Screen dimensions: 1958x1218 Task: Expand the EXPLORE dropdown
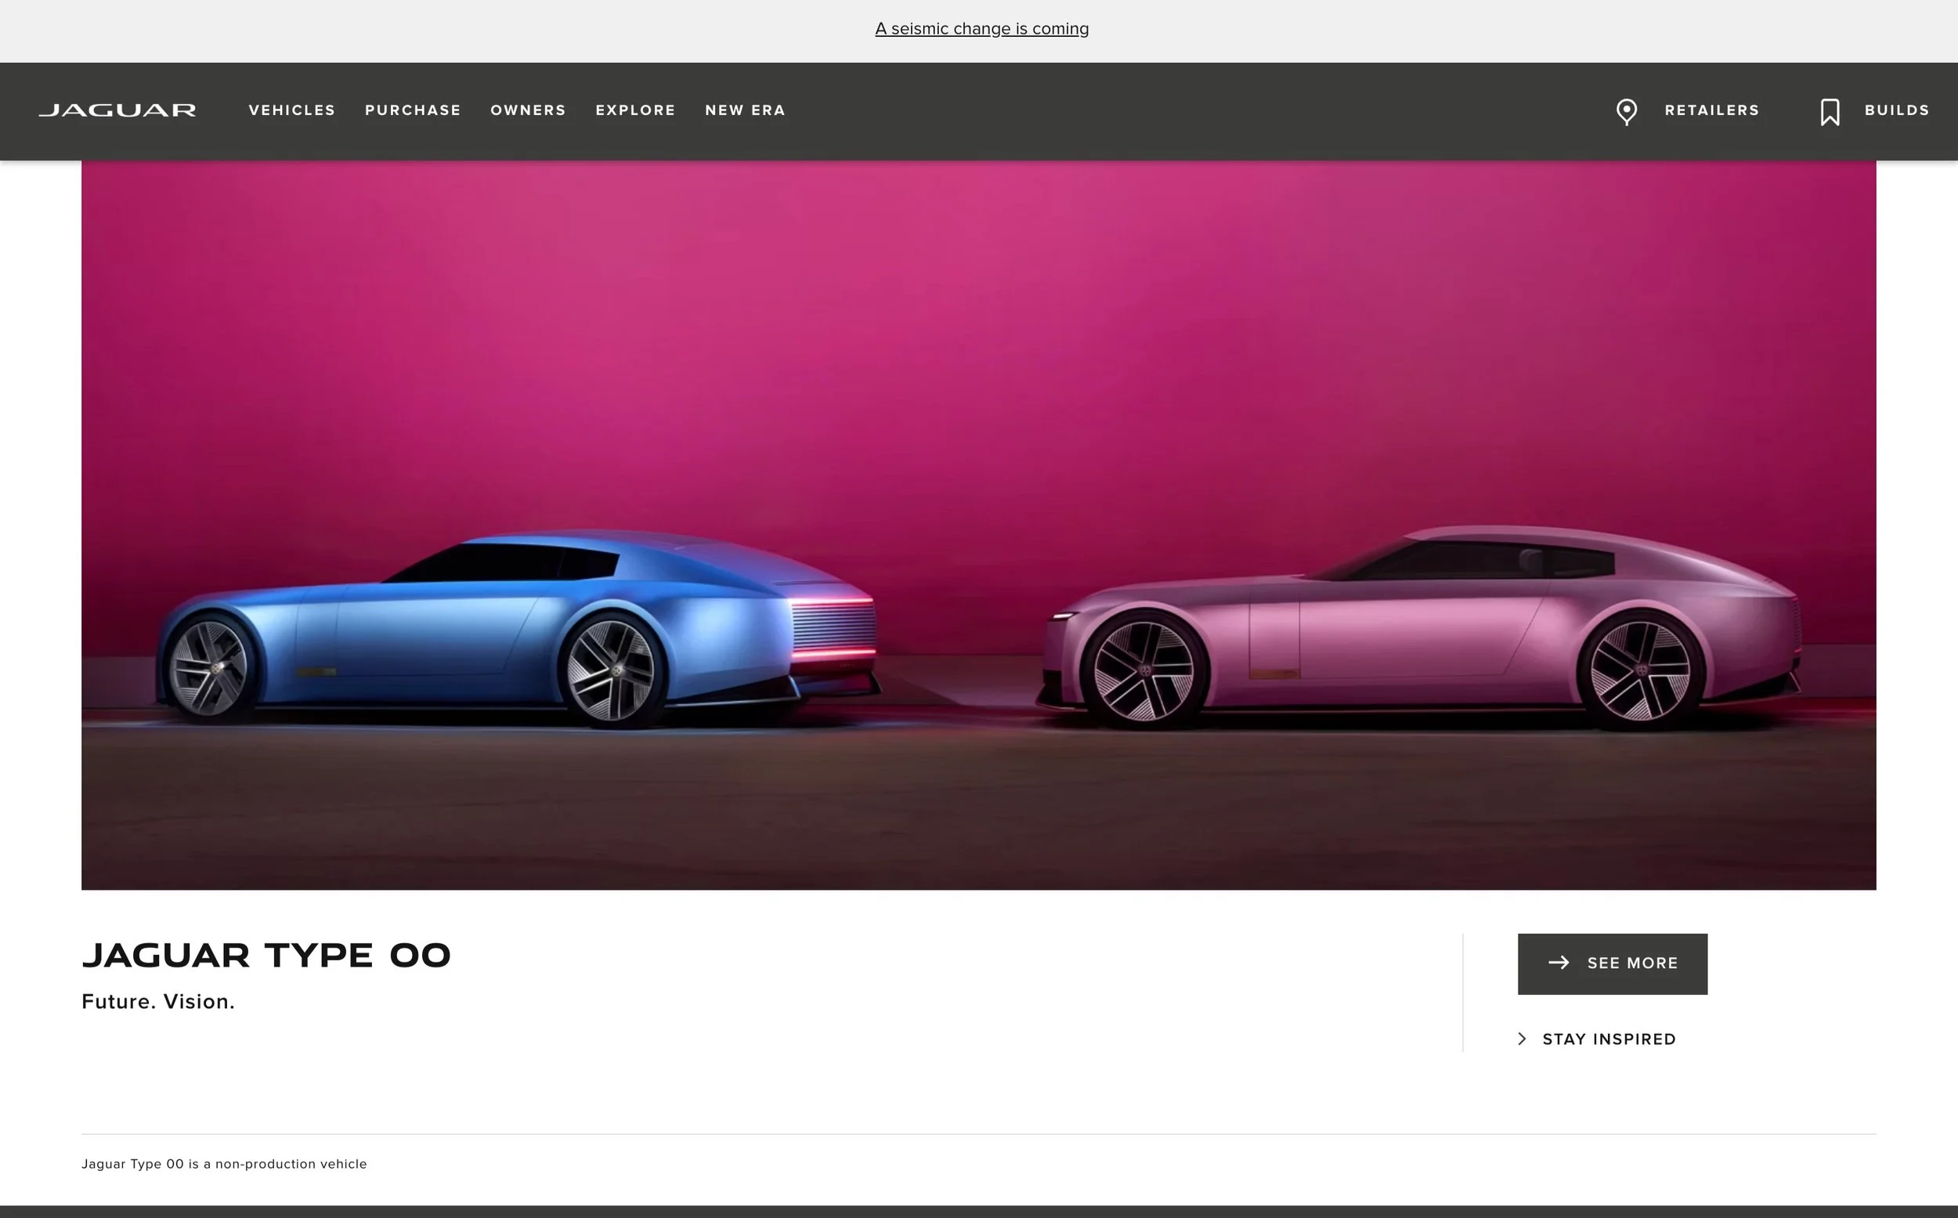(x=634, y=110)
